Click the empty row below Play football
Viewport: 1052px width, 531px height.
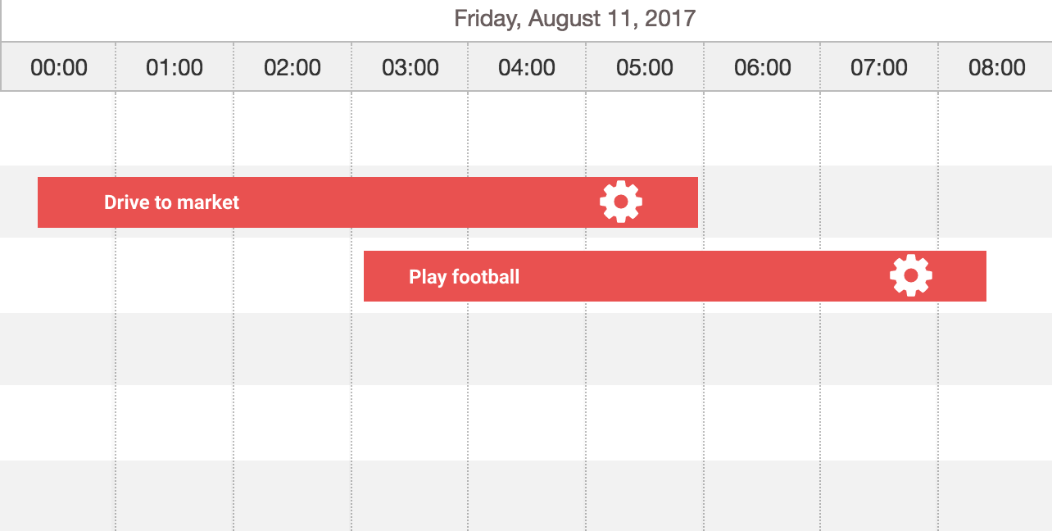click(524, 348)
